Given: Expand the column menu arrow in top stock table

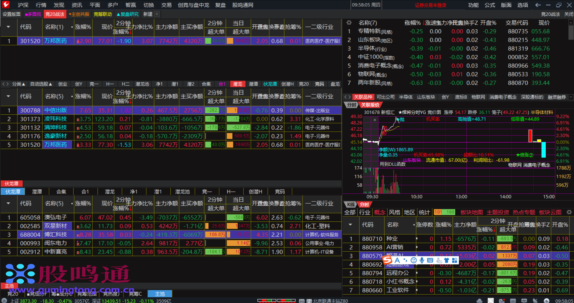Looking at the screenshot, I should 8,27.
